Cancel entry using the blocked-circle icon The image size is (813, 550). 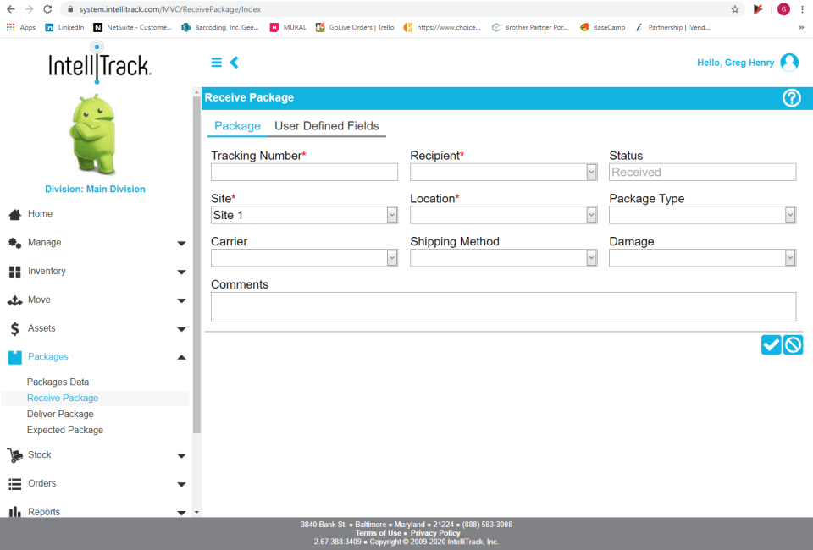tap(793, 344)
